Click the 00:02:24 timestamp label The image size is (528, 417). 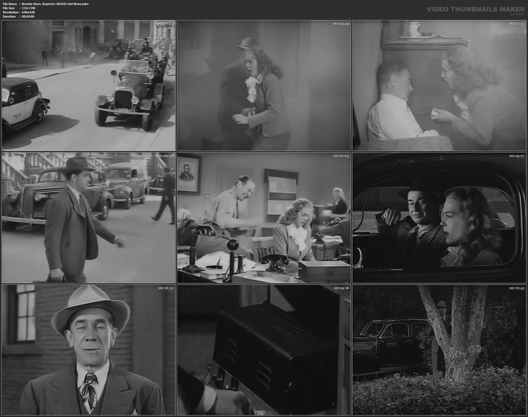pyautogui.click(x=165, y=24)
